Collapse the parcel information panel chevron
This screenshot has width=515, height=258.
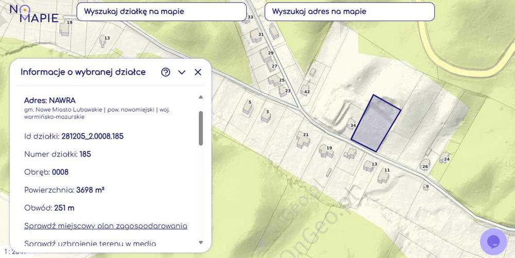[182, 72]
